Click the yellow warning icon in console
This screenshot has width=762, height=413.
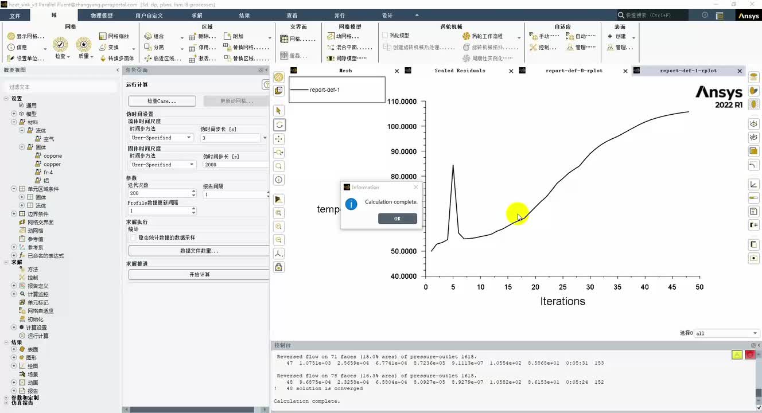737,355
